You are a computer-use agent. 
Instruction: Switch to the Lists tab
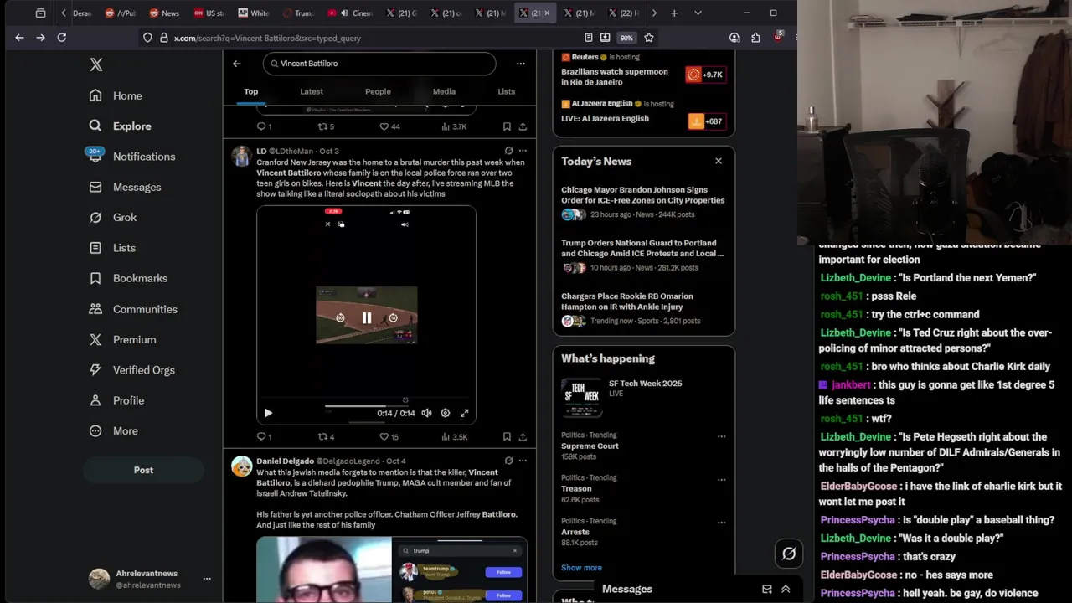point(507,91)
